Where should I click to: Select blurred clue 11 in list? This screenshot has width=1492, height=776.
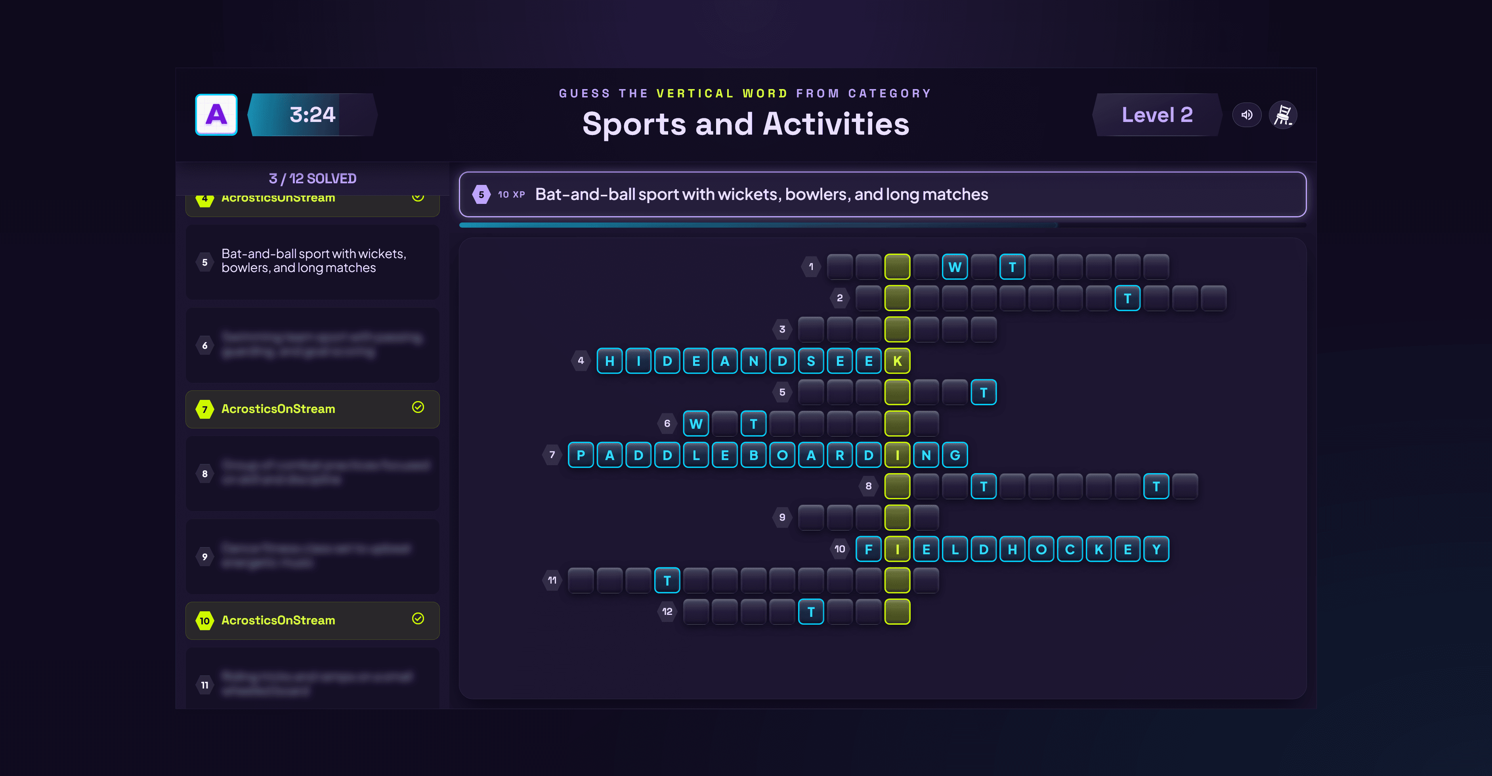tap(312, 678)
